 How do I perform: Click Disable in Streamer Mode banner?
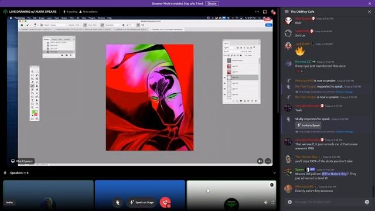(212, 4)
